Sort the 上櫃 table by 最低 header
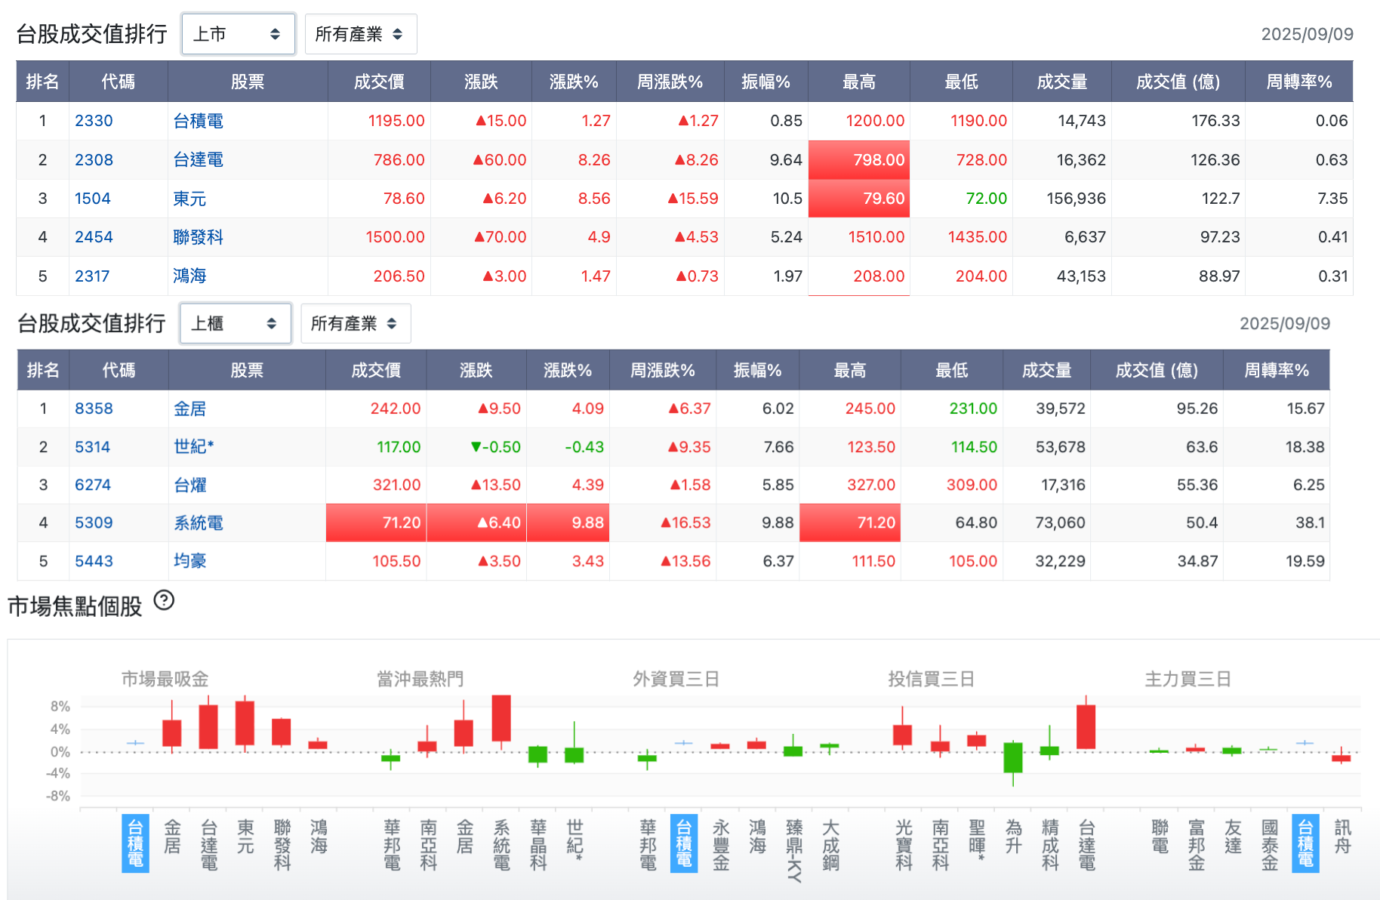 coord(951,370)
